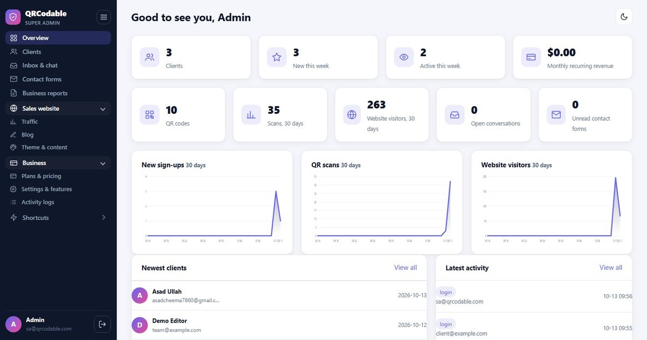Click the 10-13 09:55 activity timestamp

click(618, 328)
